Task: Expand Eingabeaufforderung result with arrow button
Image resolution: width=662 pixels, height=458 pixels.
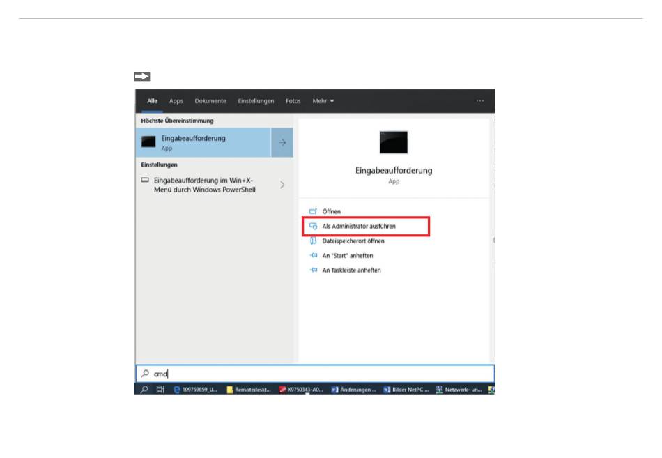Action: pos(282,142)
